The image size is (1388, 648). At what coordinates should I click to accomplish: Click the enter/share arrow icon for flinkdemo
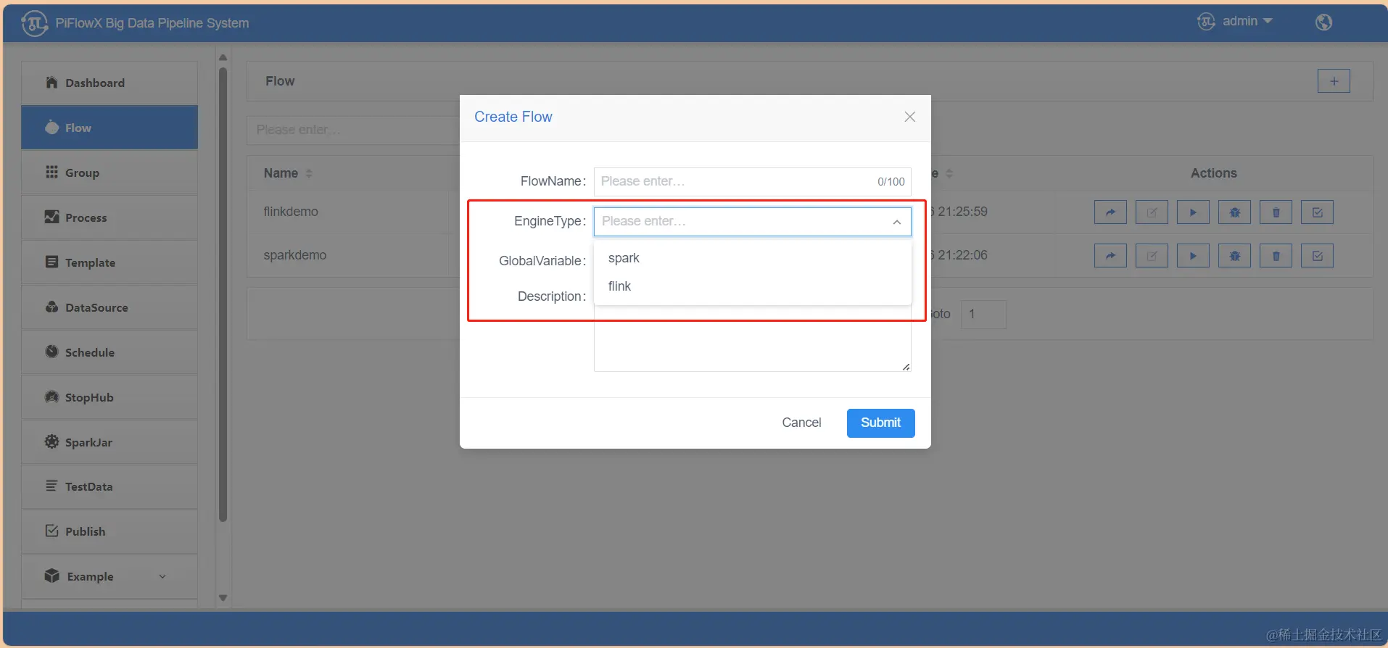1110,212
